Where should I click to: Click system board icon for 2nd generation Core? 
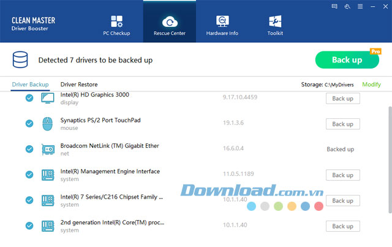(48, 226)
